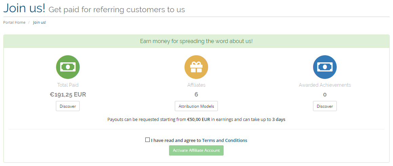
Task: Activate Affiliate Account with the green button
Action: click(196, 150)
